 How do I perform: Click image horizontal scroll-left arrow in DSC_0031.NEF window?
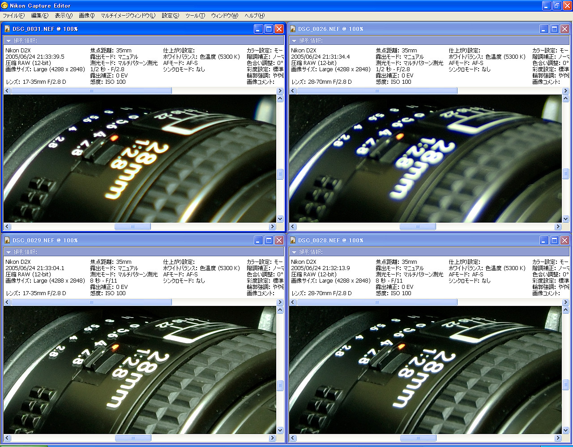click(x=7, y=227)
